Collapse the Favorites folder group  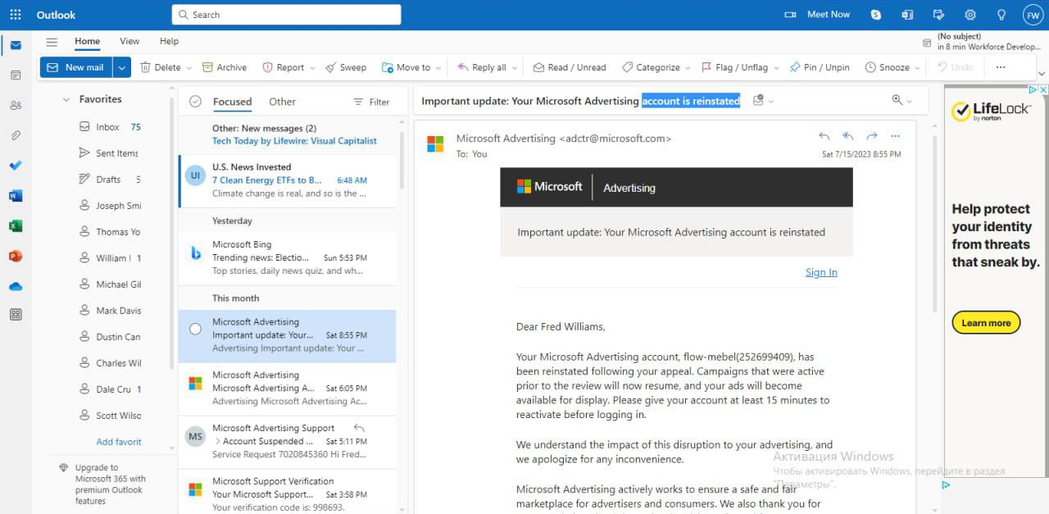coord(66,99)
